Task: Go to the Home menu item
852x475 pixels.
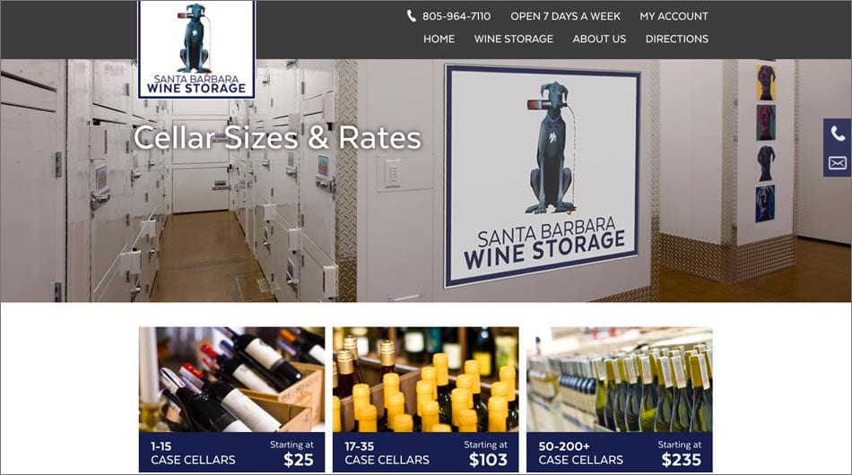Action: [x=439, y=39]
